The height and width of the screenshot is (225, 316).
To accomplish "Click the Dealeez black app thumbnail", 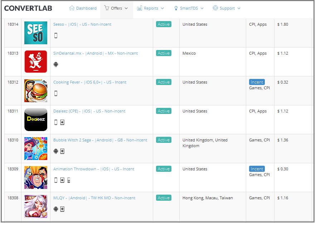I will pyautogui.click(x=36, y=120).
